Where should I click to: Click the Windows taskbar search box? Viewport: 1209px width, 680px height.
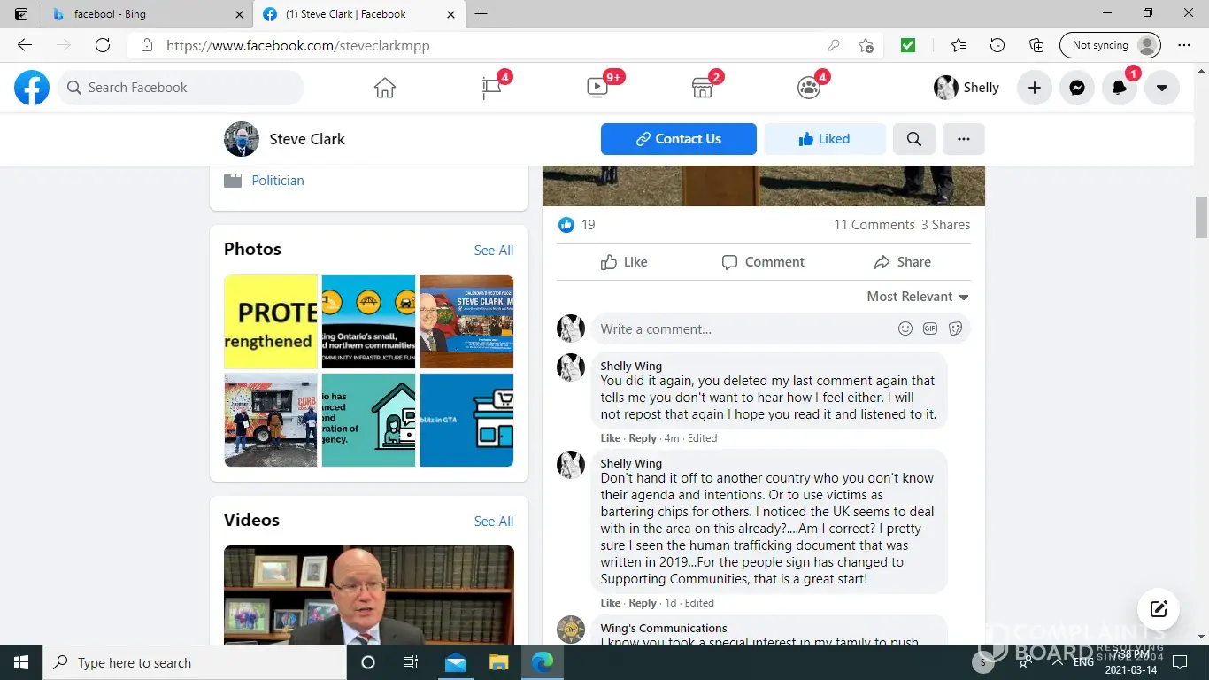[x=195, y=662]
